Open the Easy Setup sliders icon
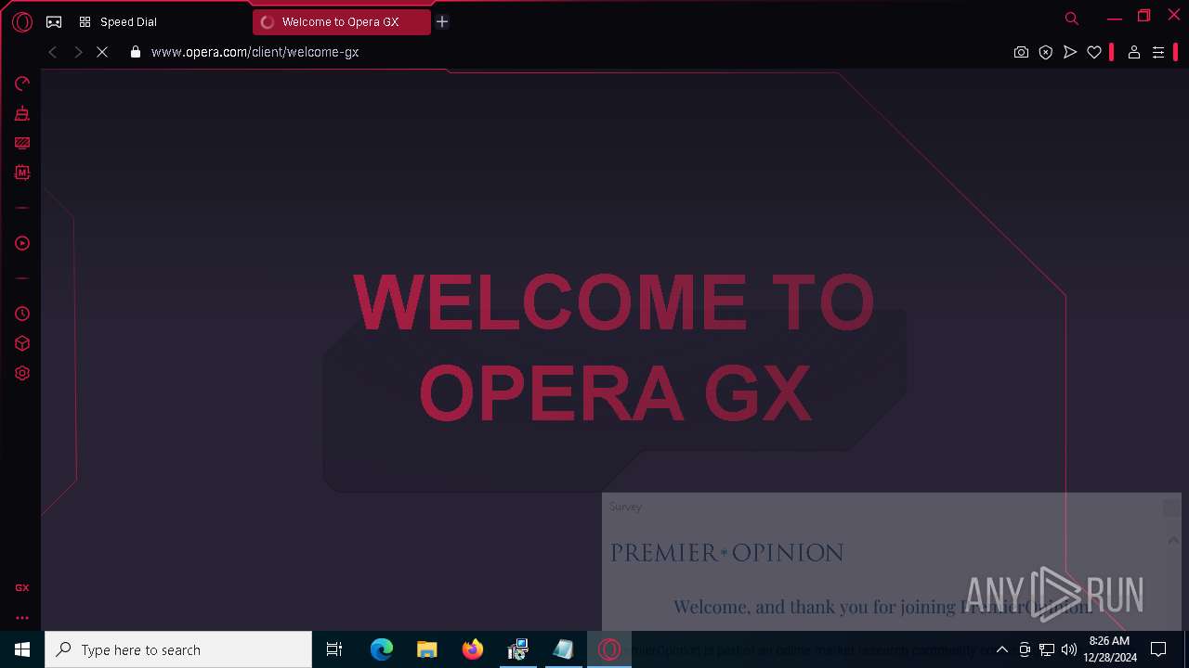The width and height of the screenshot is (1189, 668). tap(1158, 52)
